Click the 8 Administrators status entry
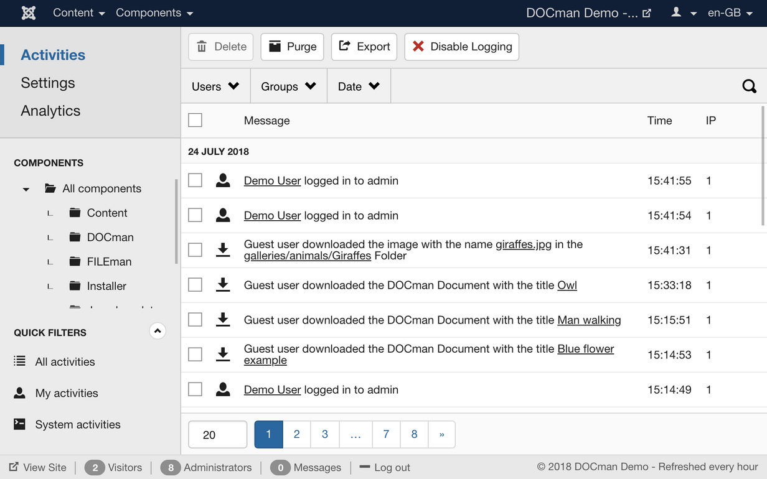Image resolution: width=767 pixels, height=479 pixels. [206, 467]
